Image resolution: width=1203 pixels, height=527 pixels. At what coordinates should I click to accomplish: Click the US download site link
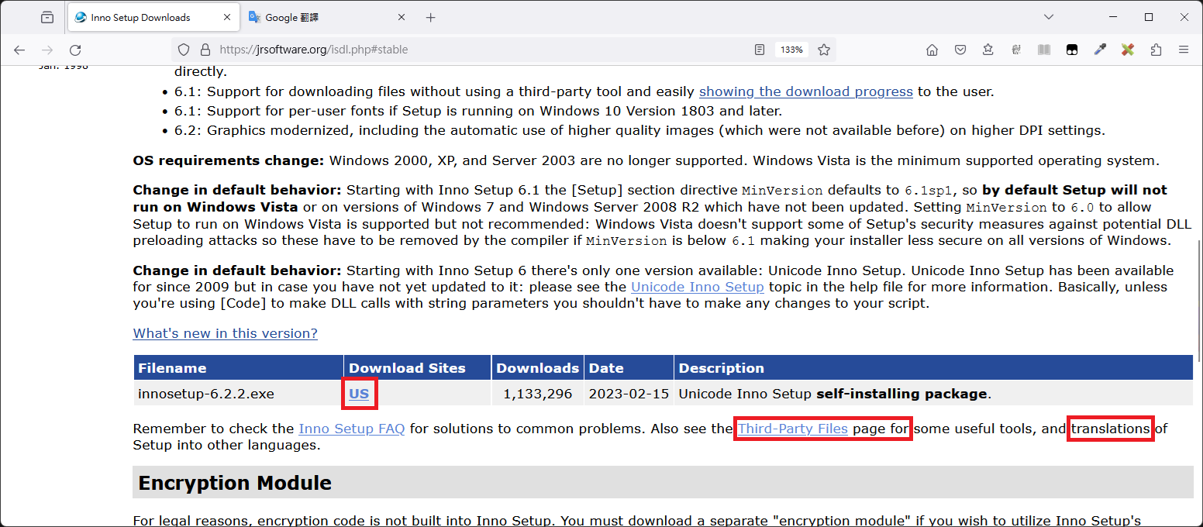(359, 394)
